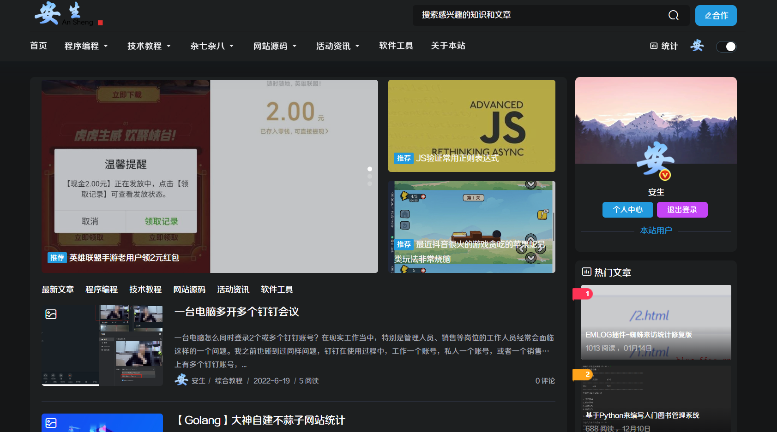777x432 pixels.
Task: Switch to the 活动资讯 article tab
Action: pos(233,290)
